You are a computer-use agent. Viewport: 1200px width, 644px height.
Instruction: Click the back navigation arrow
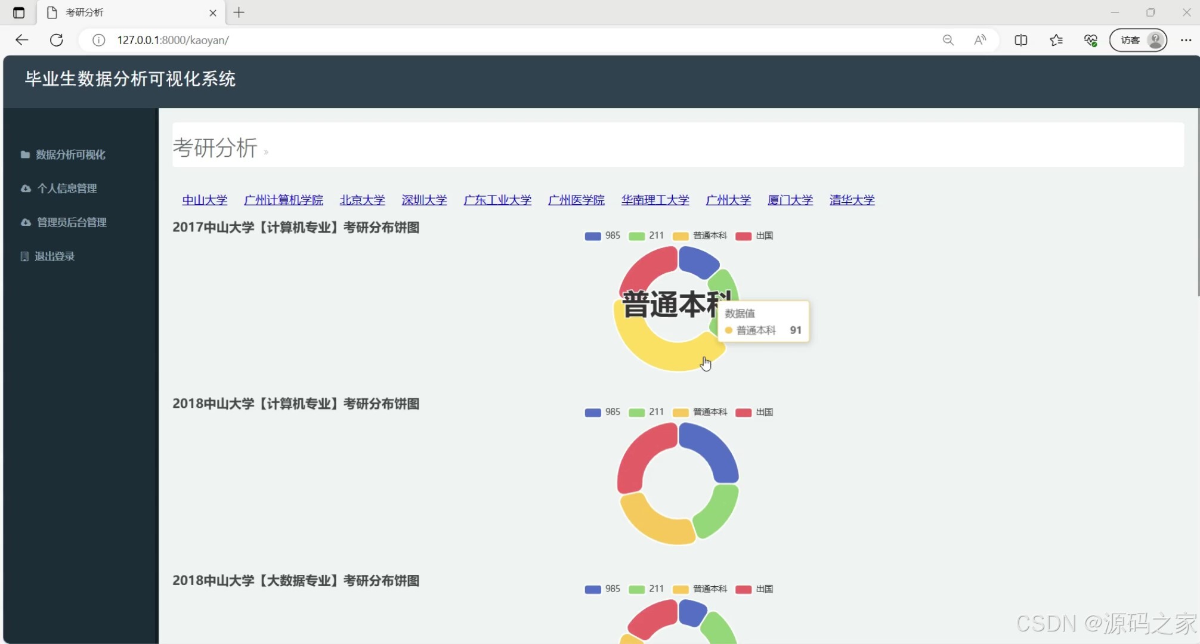click(21, 40)
